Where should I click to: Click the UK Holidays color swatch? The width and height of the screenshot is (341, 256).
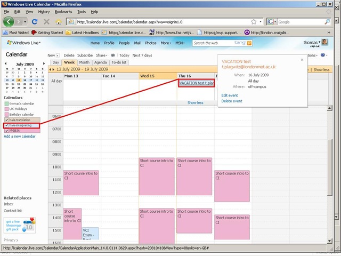click(x=6, y=109)
